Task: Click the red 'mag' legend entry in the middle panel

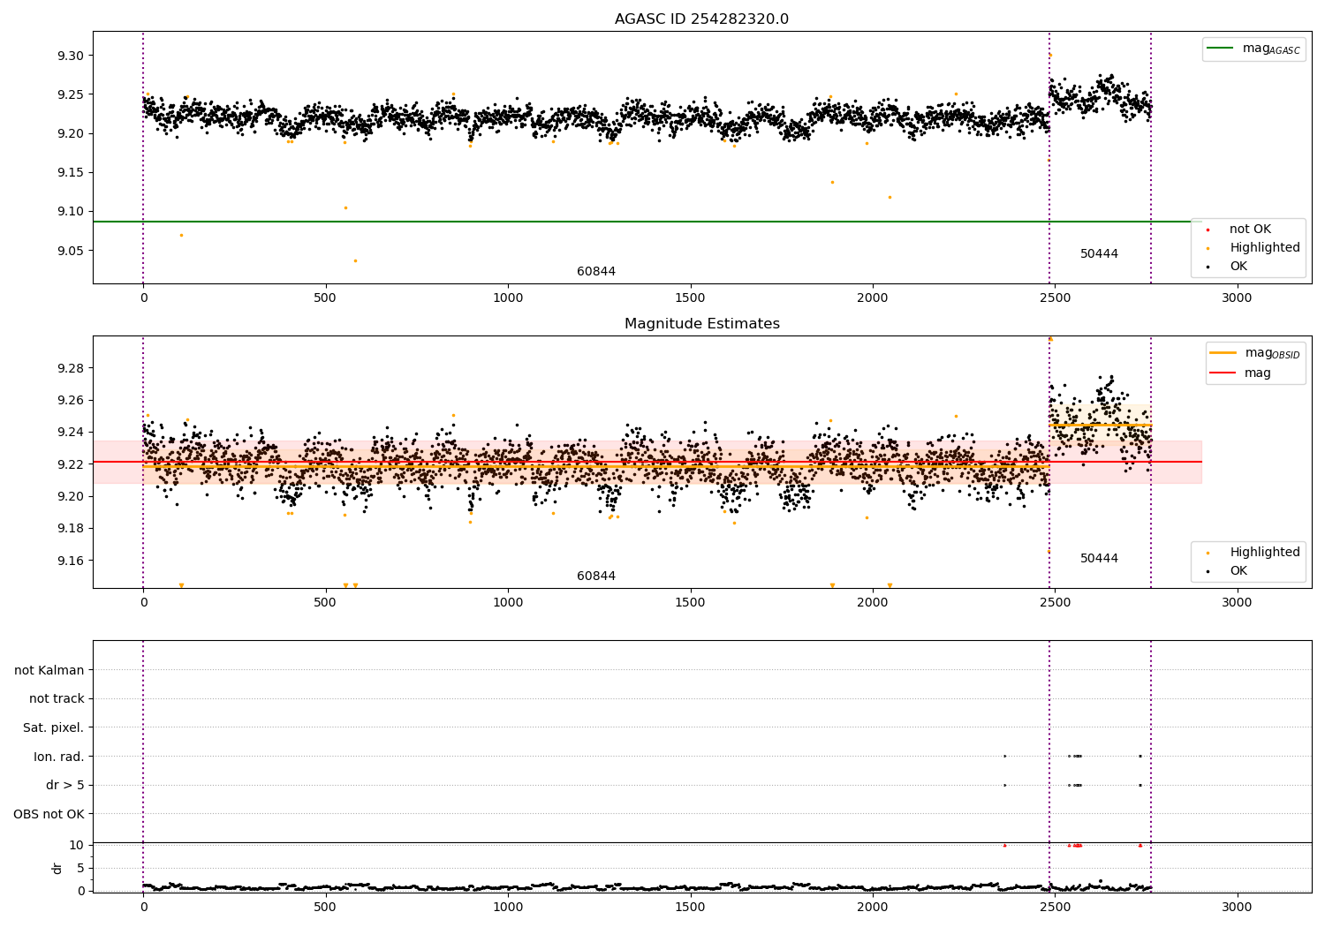Action: tap(1240, 373)
